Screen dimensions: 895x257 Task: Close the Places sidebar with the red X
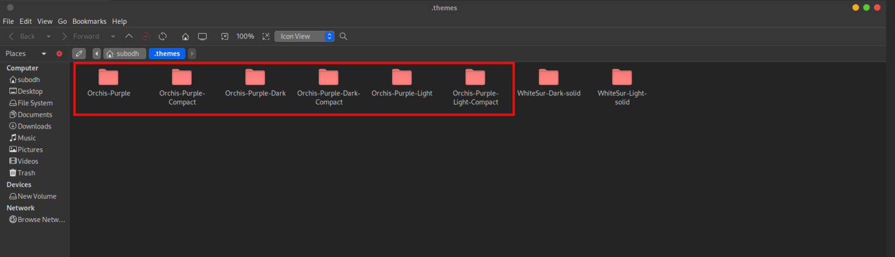pyautogui.click(x=59, y=53)
